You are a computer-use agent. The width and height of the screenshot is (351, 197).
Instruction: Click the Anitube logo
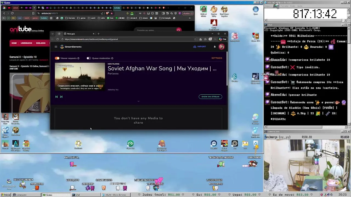(27, 30)
